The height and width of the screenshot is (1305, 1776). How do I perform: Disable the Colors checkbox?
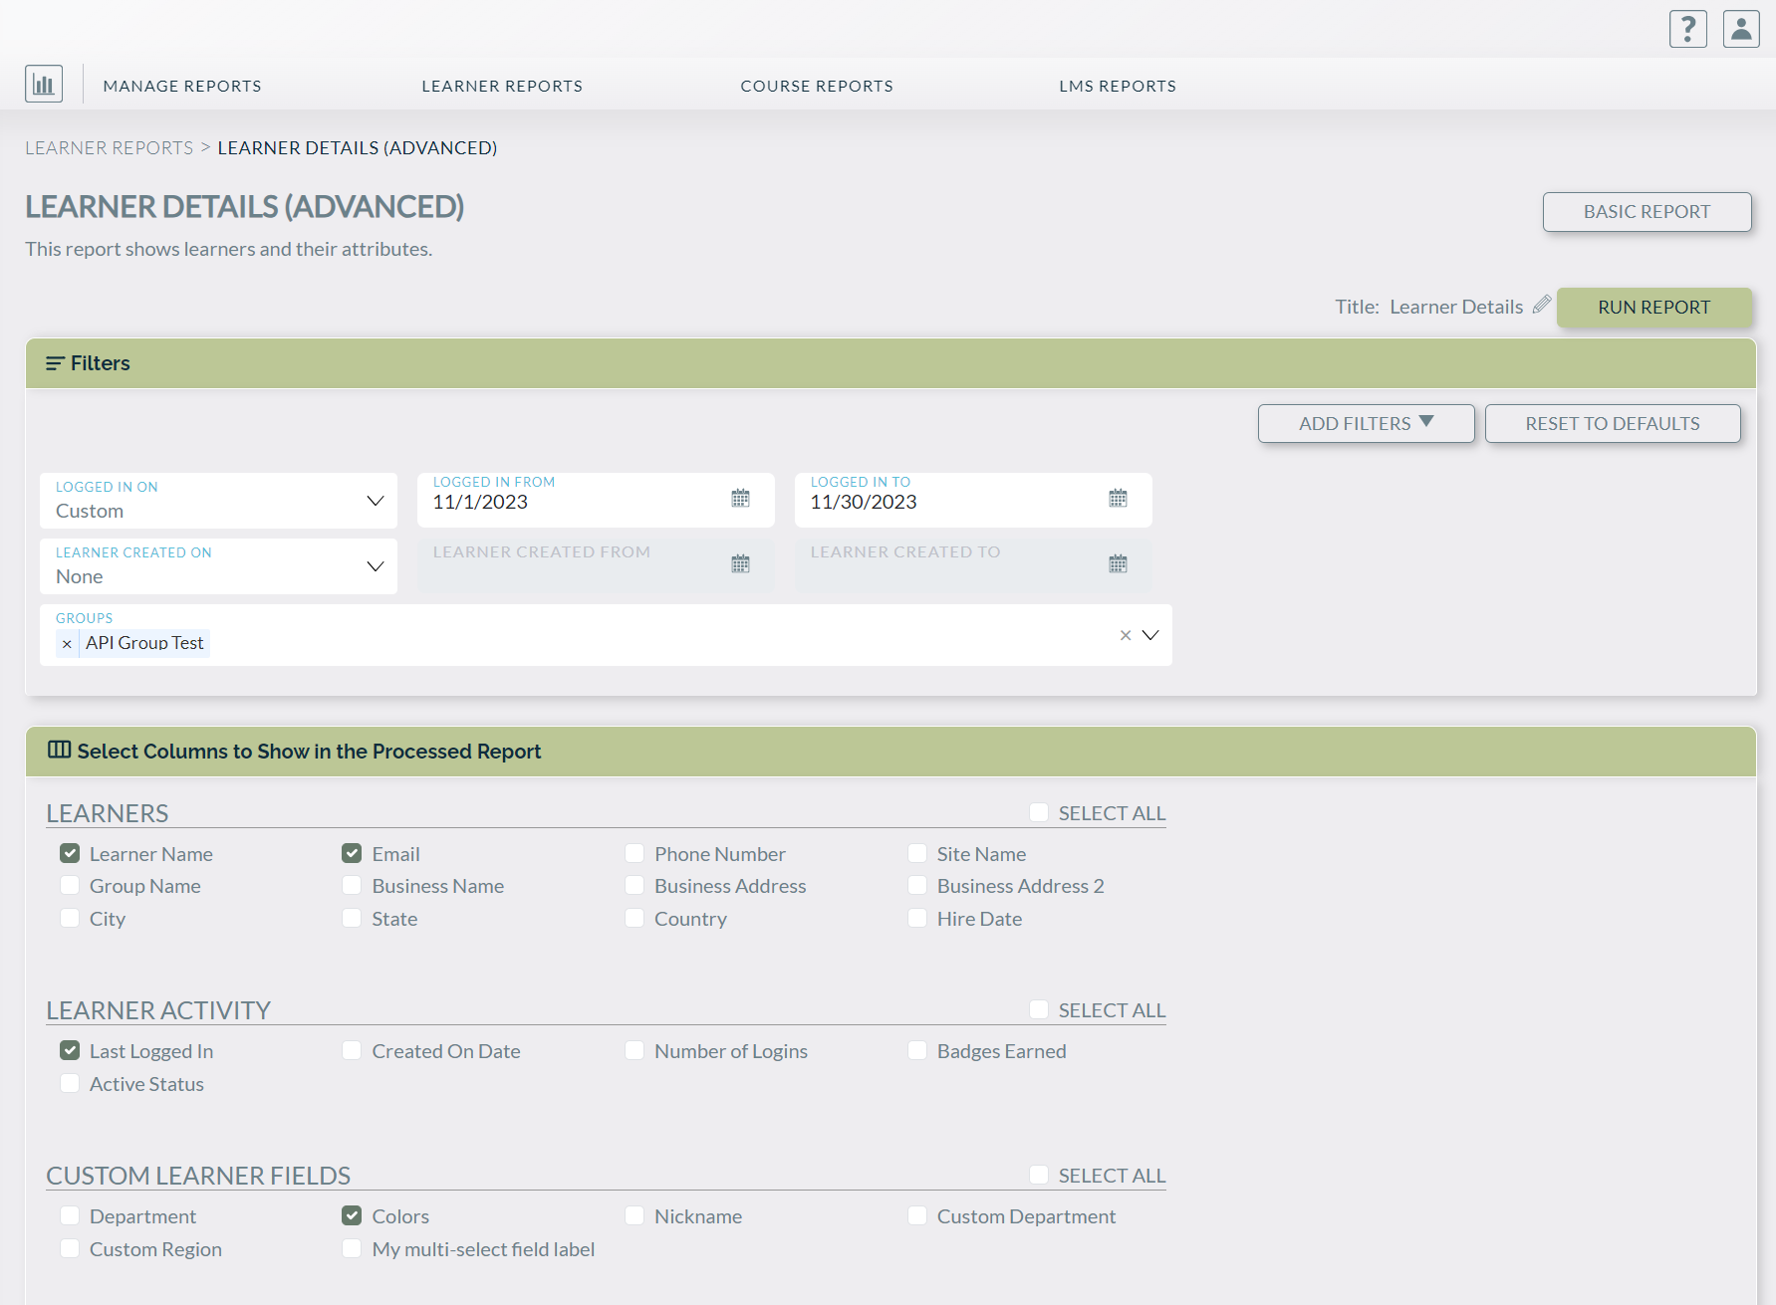351,1214
